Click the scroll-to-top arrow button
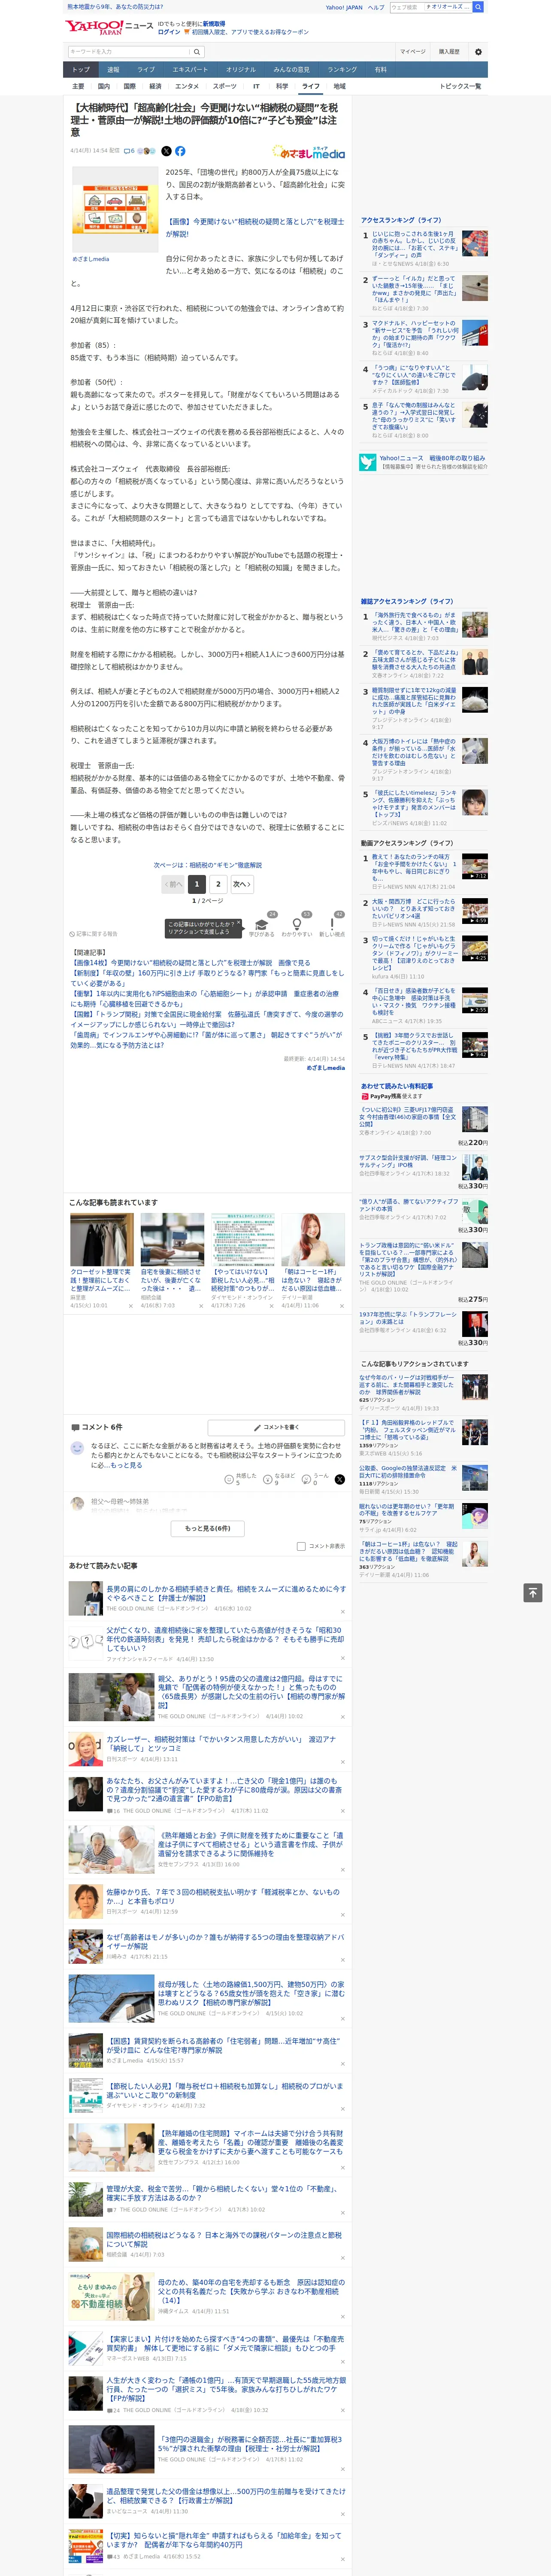 pyautogui.click(x=533, y=1592)
